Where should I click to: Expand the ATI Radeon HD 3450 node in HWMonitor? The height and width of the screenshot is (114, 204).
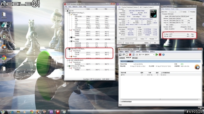pyautogui.click(x=68, y=66)
